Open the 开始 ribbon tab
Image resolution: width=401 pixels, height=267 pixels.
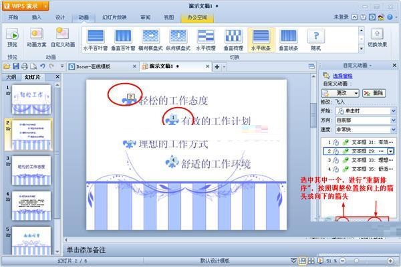(x=13, y=17)
